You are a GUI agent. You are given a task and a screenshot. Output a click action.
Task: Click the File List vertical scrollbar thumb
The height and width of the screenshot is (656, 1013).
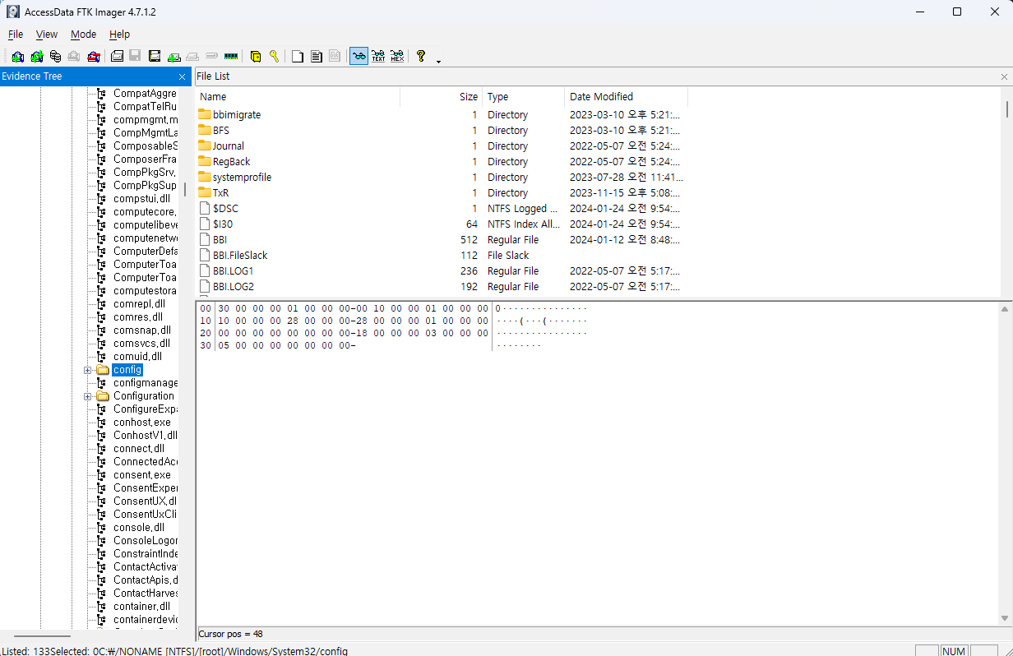tap(1006, 109)
